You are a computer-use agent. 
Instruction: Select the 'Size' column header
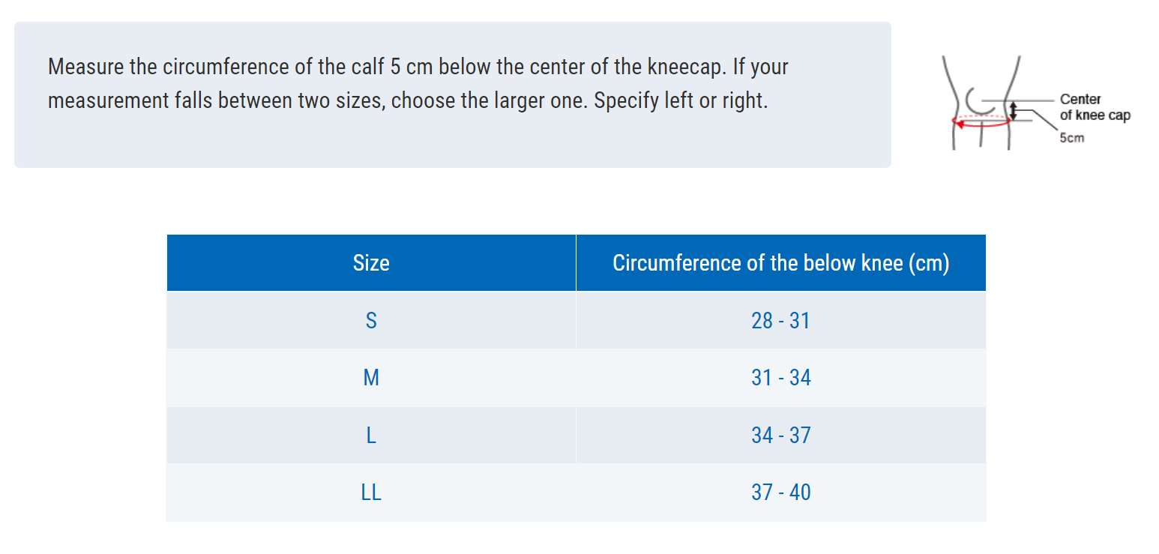click(x=371, y=263)
